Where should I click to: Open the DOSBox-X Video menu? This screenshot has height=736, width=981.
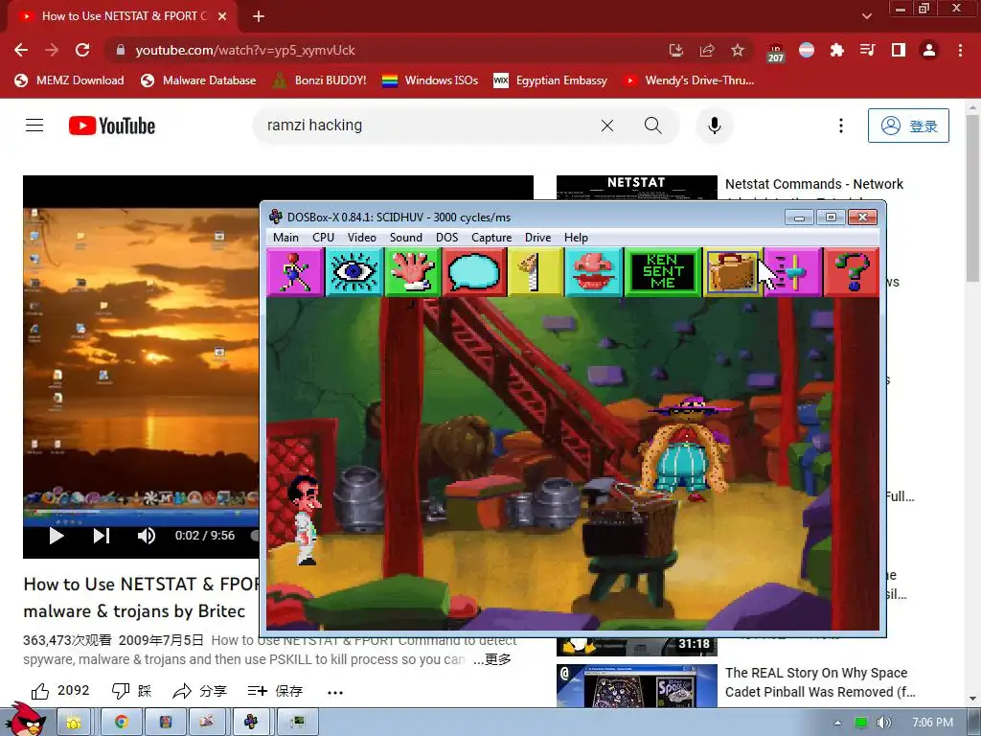pyautogui.click(x=361, y=238)
